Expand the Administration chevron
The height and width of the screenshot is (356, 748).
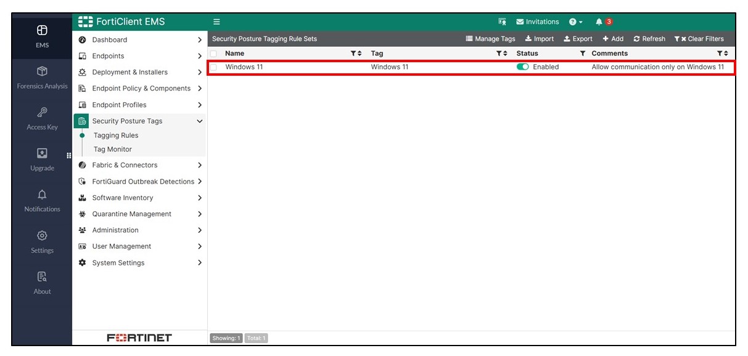click(200, 230)
